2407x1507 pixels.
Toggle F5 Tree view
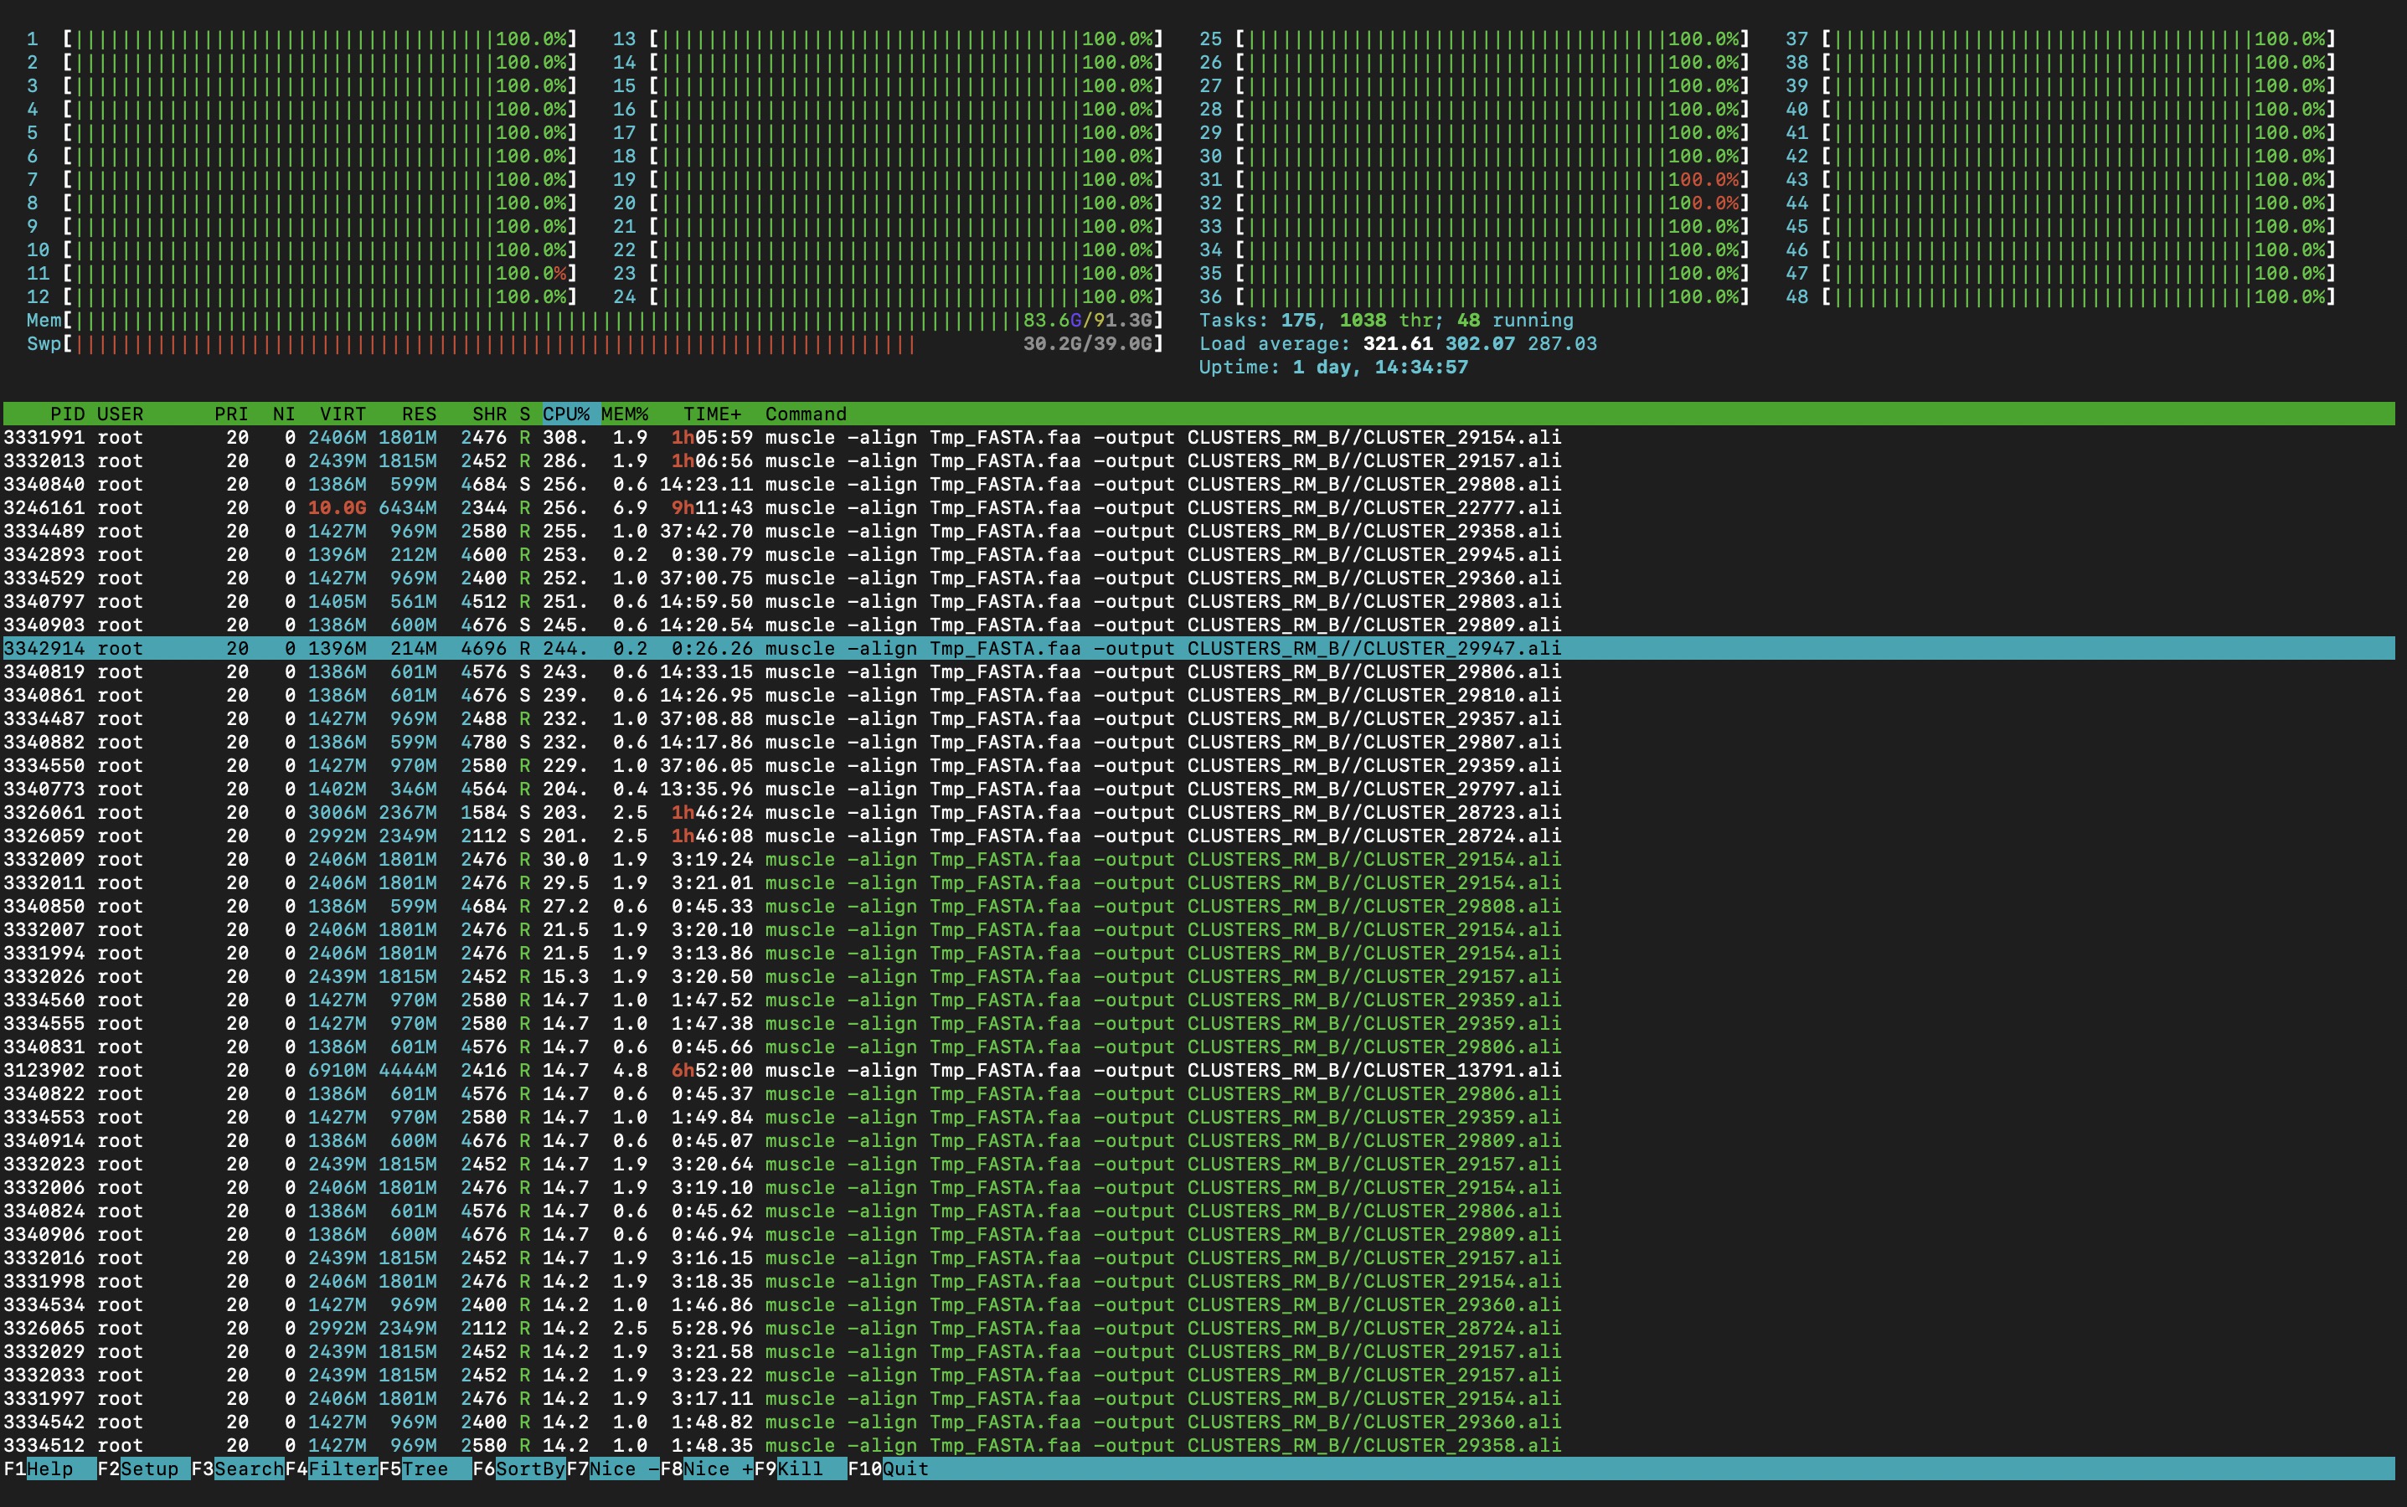[x=424, y=1468]
